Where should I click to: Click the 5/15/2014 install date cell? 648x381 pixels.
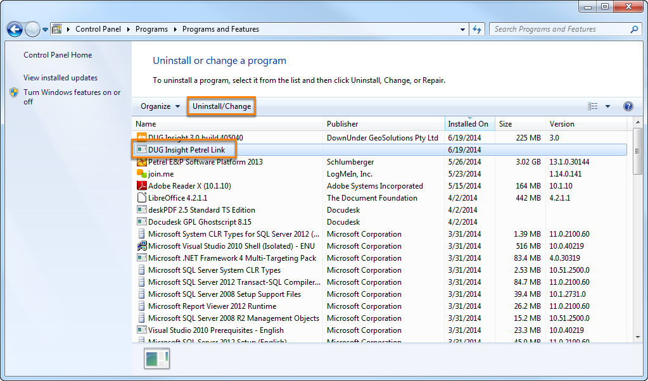coord(464,185)
